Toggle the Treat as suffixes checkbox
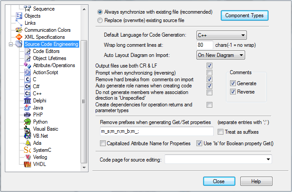The width and height of the screenshot is (292, 192). tap(220, 132)
